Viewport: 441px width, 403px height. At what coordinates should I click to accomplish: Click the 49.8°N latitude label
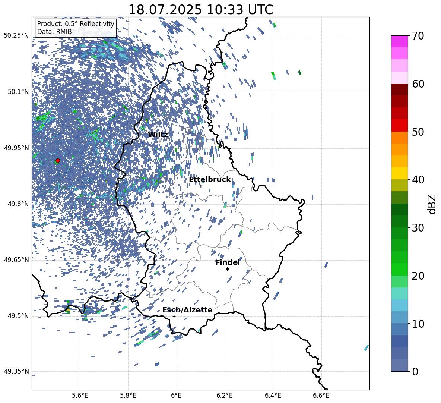[18, 204]
